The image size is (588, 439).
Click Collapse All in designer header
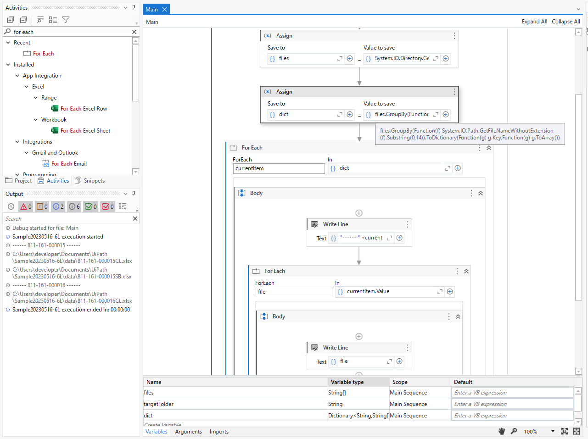[566, 22]
